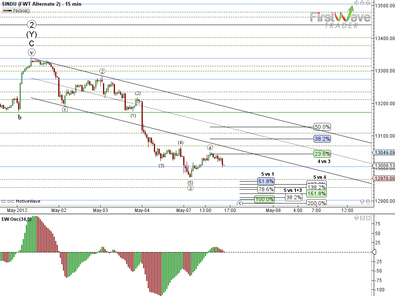
Task: Click the red 12970.00 price marker
Action: click(384, 178)
